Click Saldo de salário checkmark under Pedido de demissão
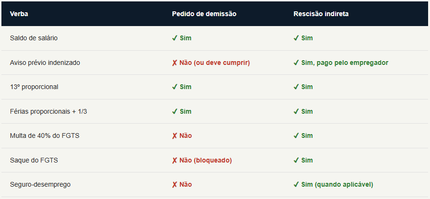This screenshot has width=430, height=199. pyautogui.click(x=174, y=38)
